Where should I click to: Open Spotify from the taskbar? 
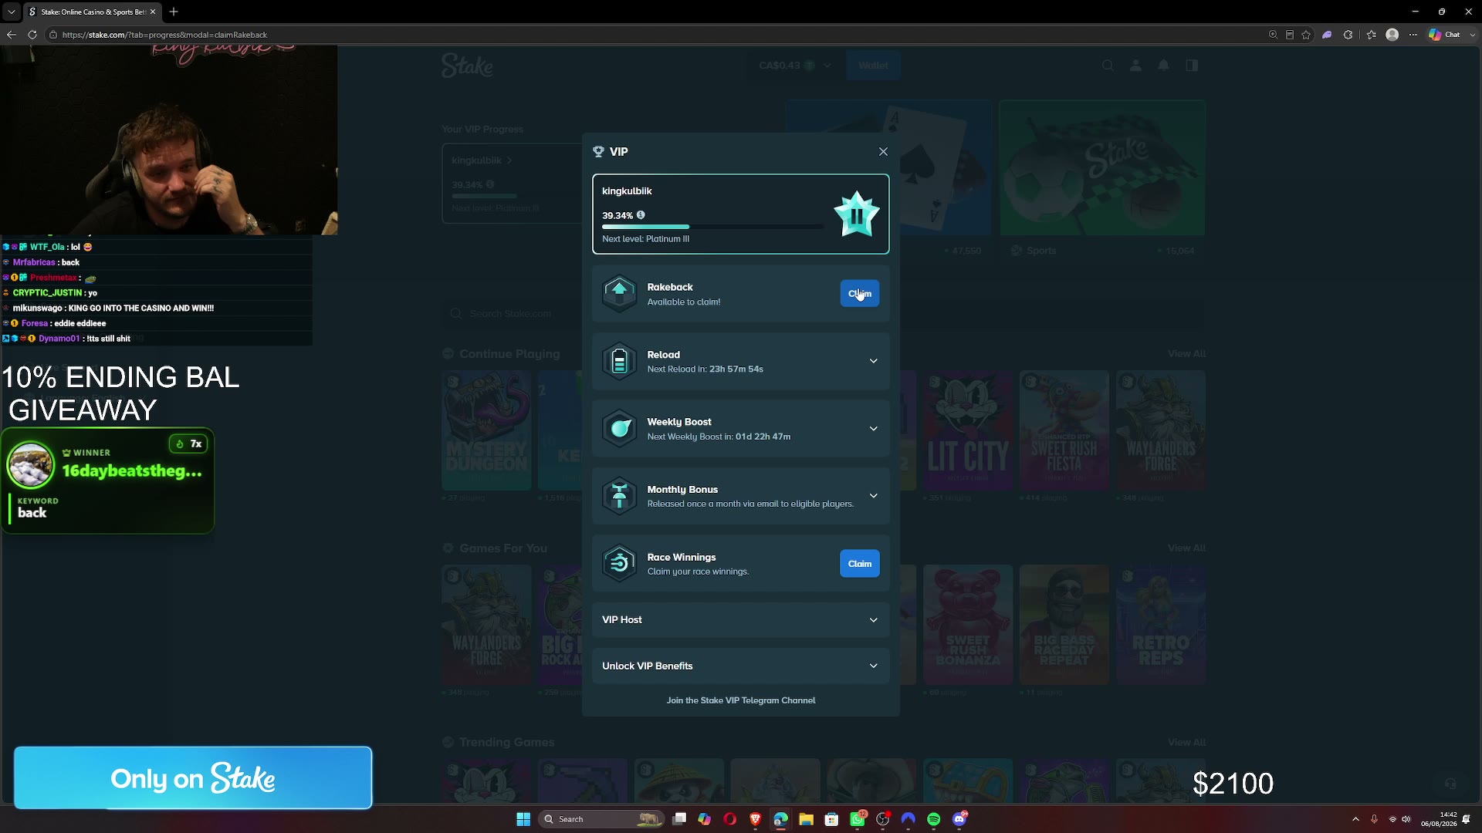[x=934, y=819]
